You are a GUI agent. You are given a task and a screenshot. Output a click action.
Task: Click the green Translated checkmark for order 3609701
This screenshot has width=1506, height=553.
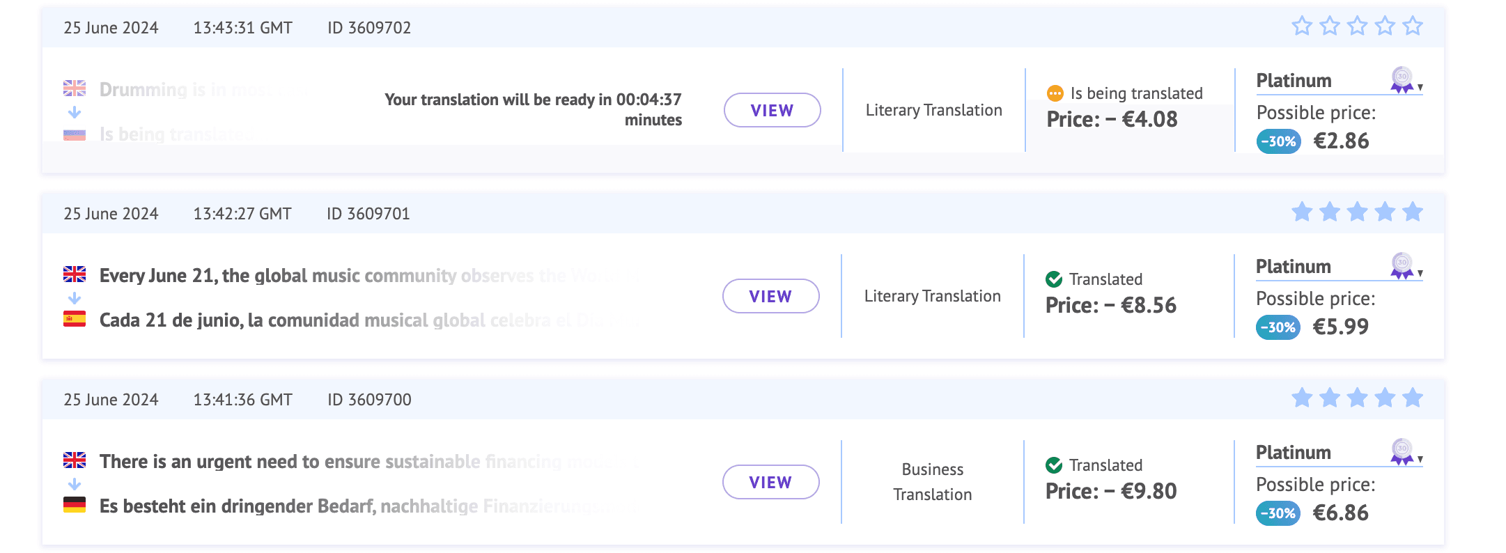1054,279
